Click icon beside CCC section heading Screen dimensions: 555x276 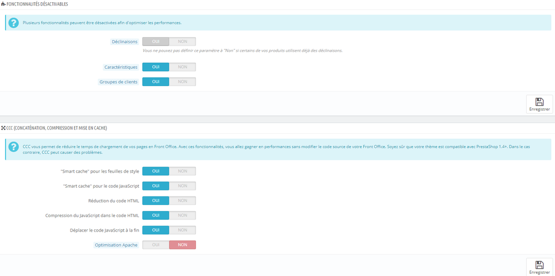(3, 128)
